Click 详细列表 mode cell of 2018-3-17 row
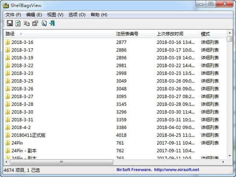This screenshot has width=236, height=177. pyautogui.click(x=210, y=50)
